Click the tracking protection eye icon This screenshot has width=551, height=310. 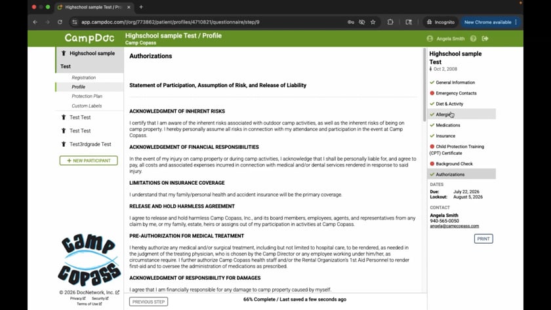(x=361, y=22)
